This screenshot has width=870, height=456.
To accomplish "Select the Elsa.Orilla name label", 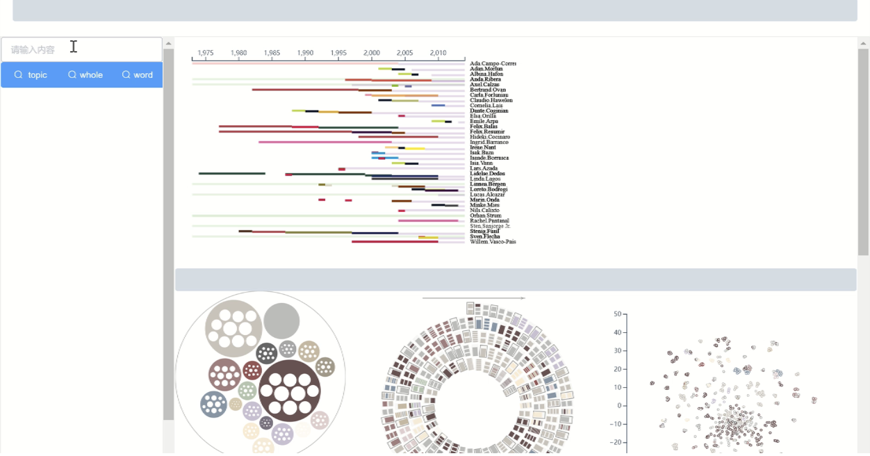I will 483,116.
